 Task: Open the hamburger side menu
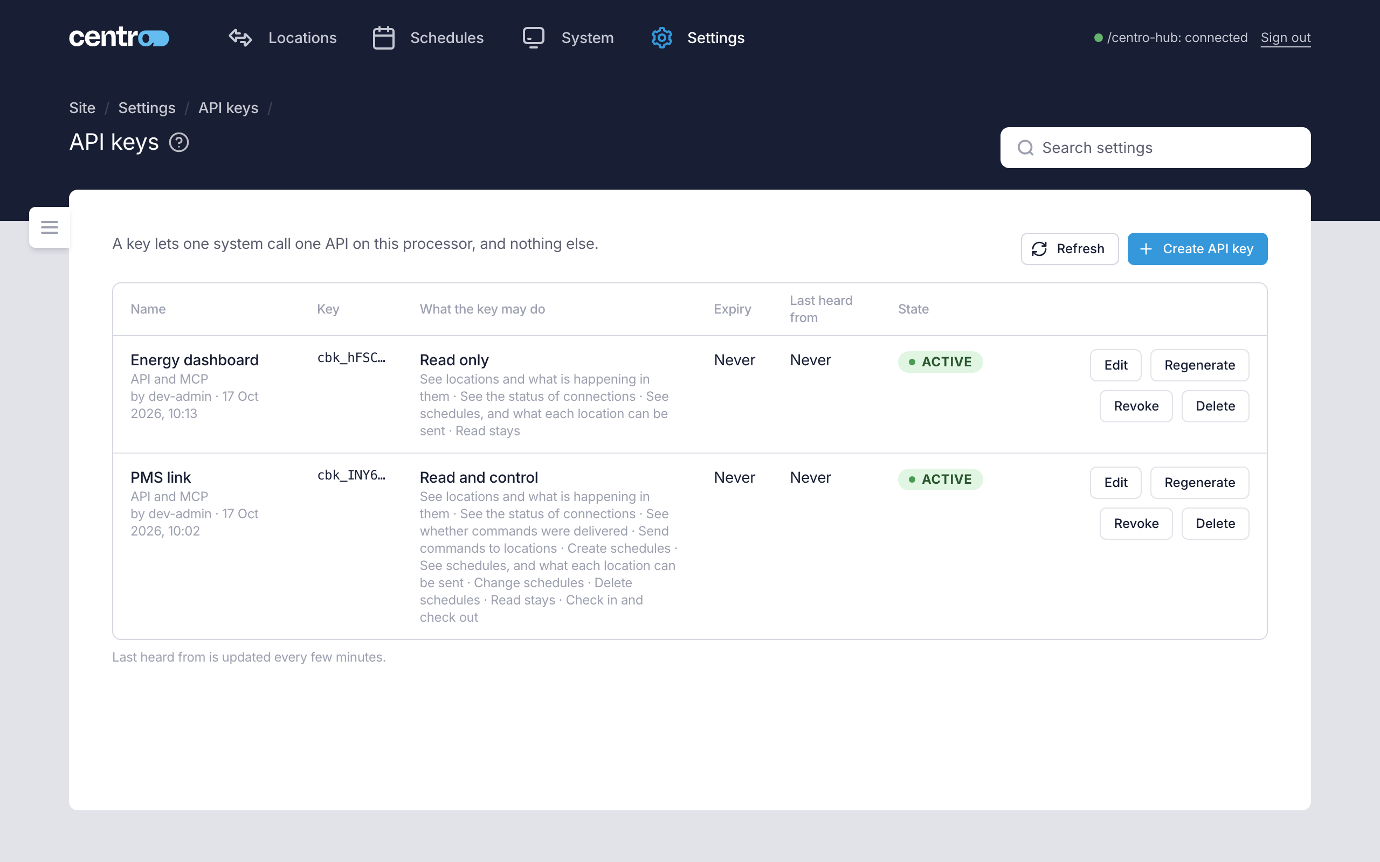(50, 227)
